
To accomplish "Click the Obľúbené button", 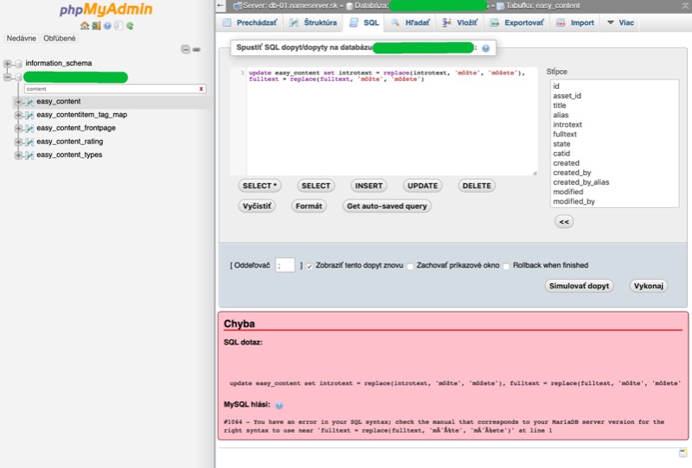I will [x=60, y=38].
